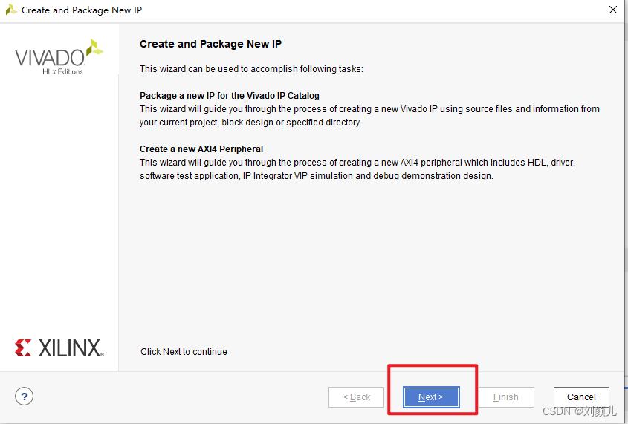Click the Vivado HLx Editions logo
This screenshot has width=628, height=424.
pos(59,56)
